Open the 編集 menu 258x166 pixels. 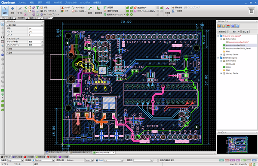click(x=32, y=3)
